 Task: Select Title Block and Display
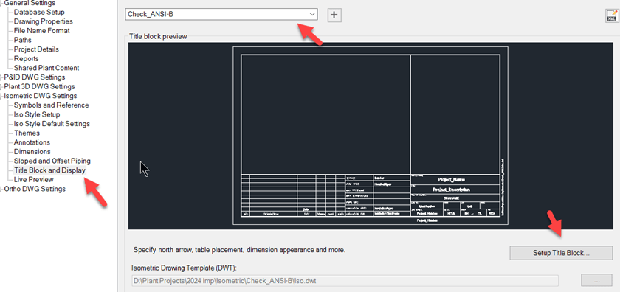50,170
